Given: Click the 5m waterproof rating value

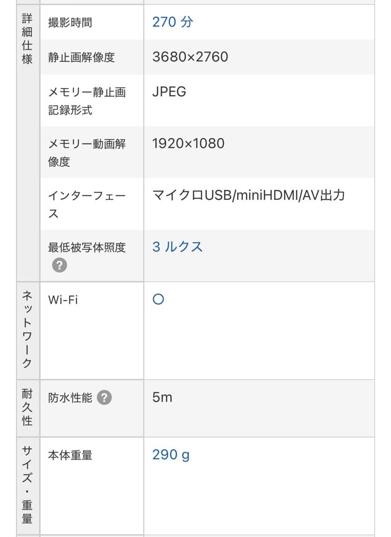Looking at the screenshot, I should 161,397.
